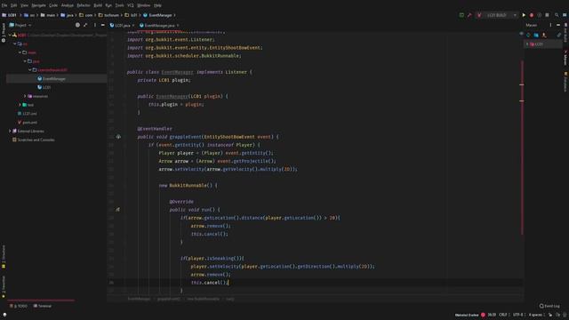
Task: Click the build hammer icon in toolbar
Action: coord(469,15)
